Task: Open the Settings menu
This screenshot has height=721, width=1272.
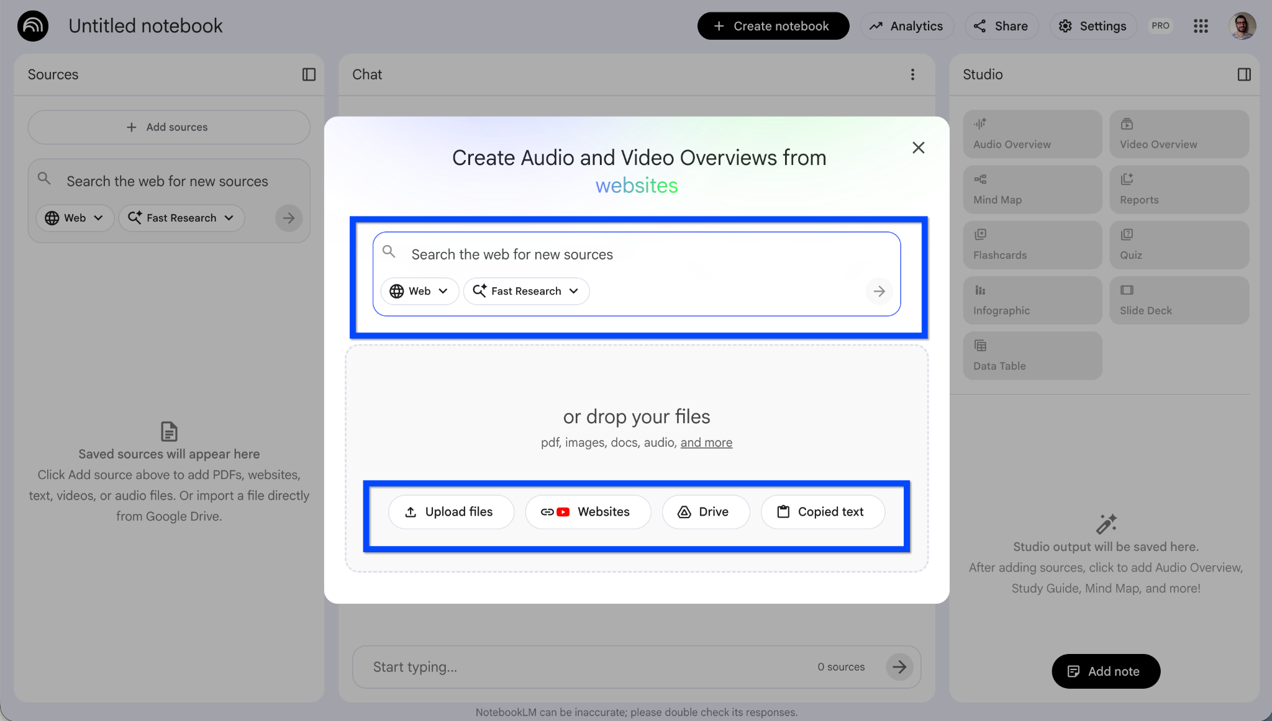Action: tap(1092, 25)
